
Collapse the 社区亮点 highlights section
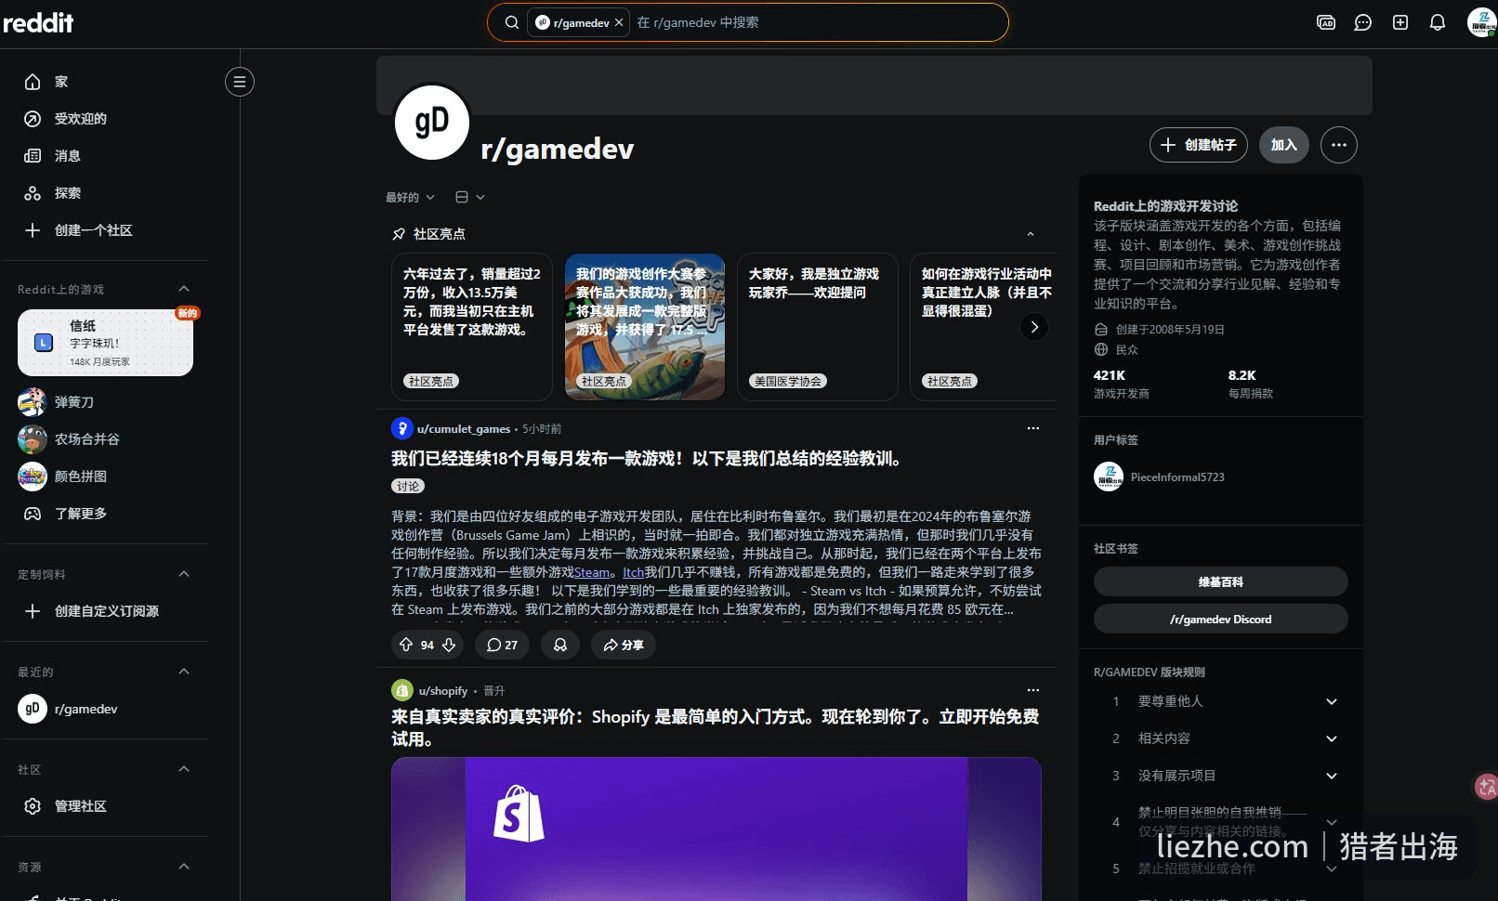click(x=1031, y=234)
